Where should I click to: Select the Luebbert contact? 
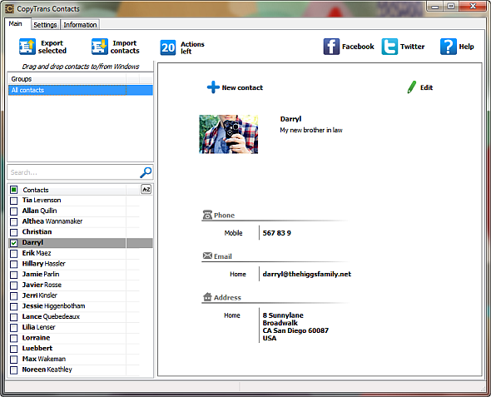[x=37, y=348]
